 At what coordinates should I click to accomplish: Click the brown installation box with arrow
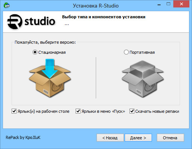(x=50, y=78)
